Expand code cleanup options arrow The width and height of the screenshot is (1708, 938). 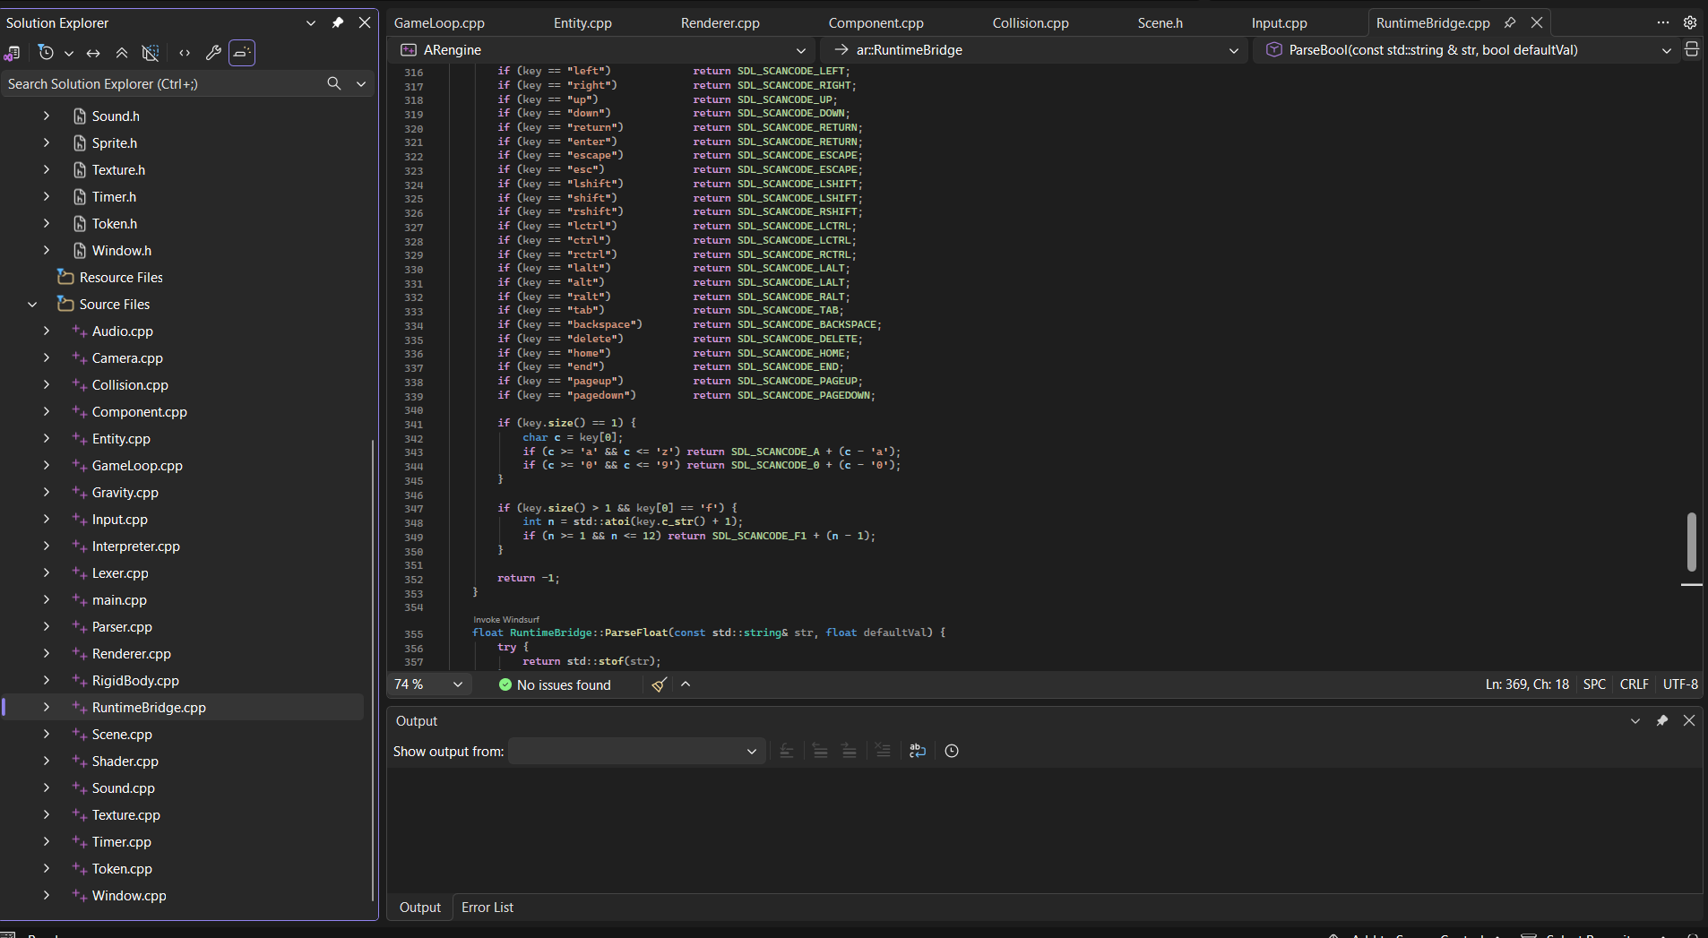click(686, 684)
